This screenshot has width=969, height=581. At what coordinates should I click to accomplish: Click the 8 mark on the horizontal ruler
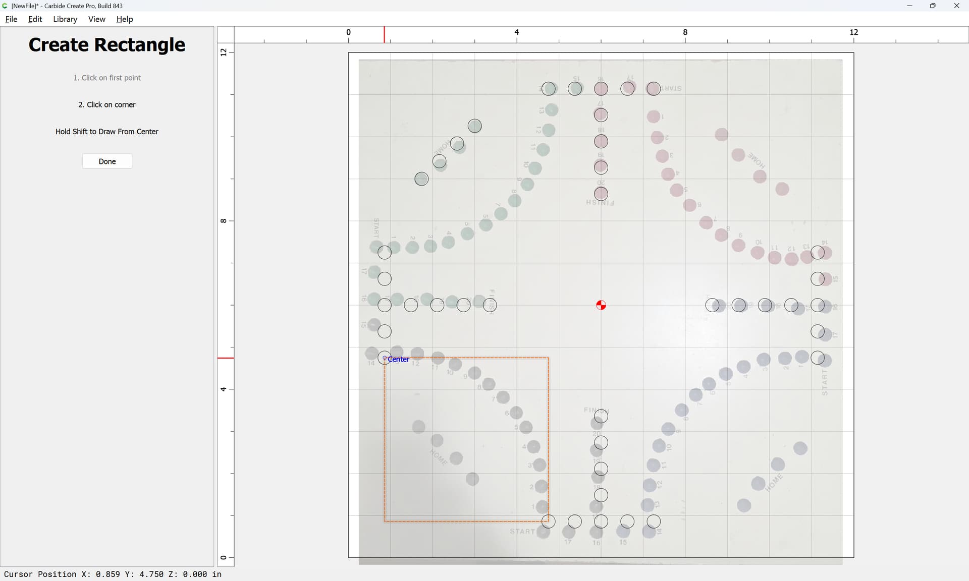click(x=685, y=32)
